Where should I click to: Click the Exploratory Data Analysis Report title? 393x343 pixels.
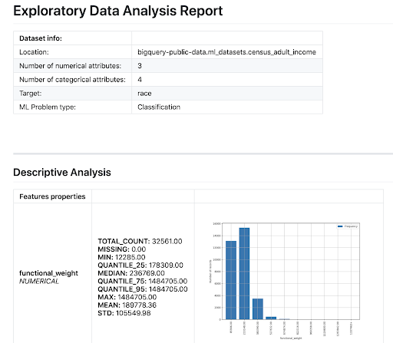click(x=118, y=11)
